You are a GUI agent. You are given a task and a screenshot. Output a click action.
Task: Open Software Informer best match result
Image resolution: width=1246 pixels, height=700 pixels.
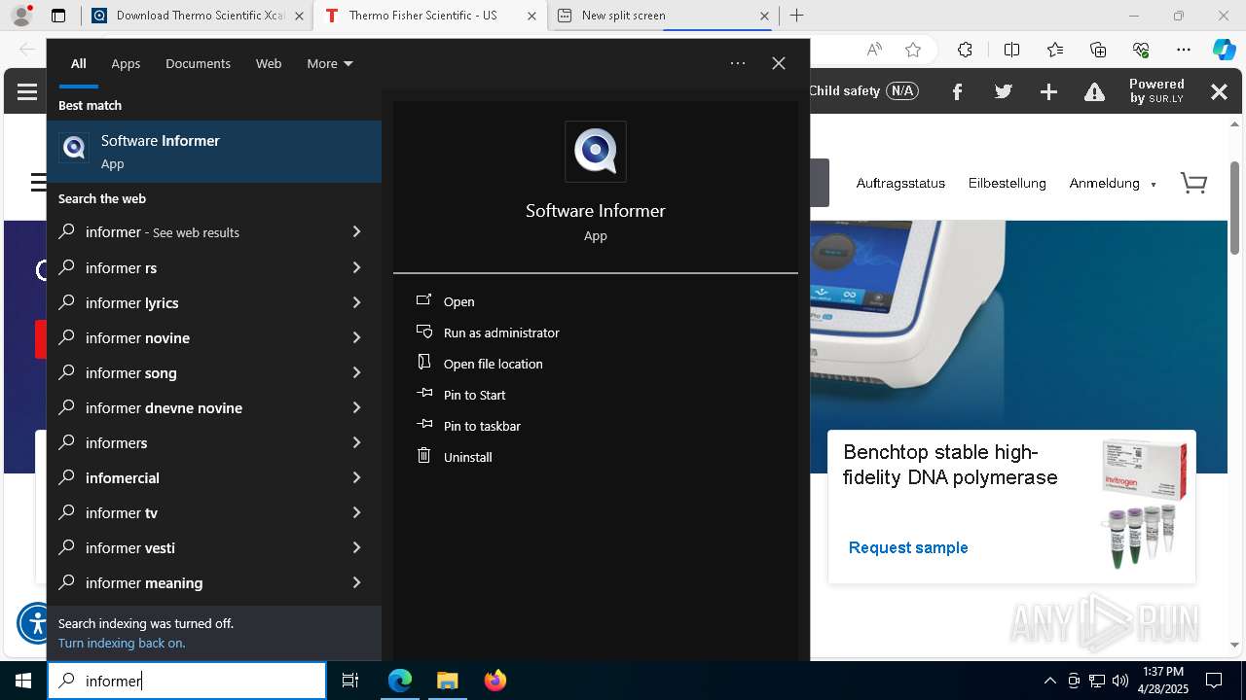(214, 152)
